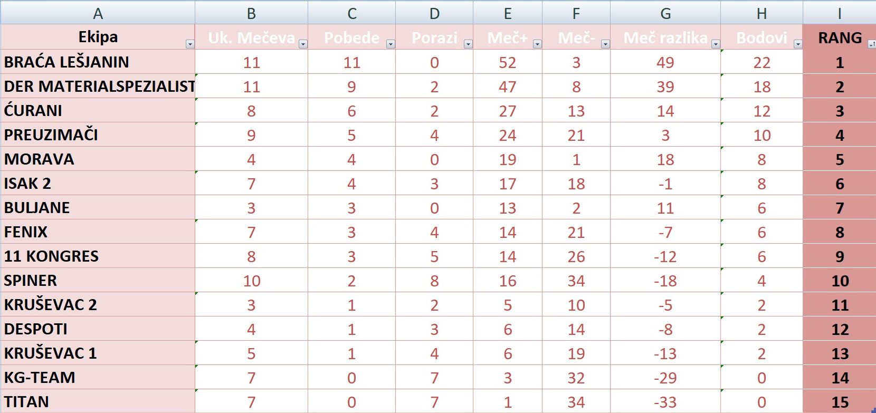Select column A header letter
876x413 pixels.
point(98,12)
